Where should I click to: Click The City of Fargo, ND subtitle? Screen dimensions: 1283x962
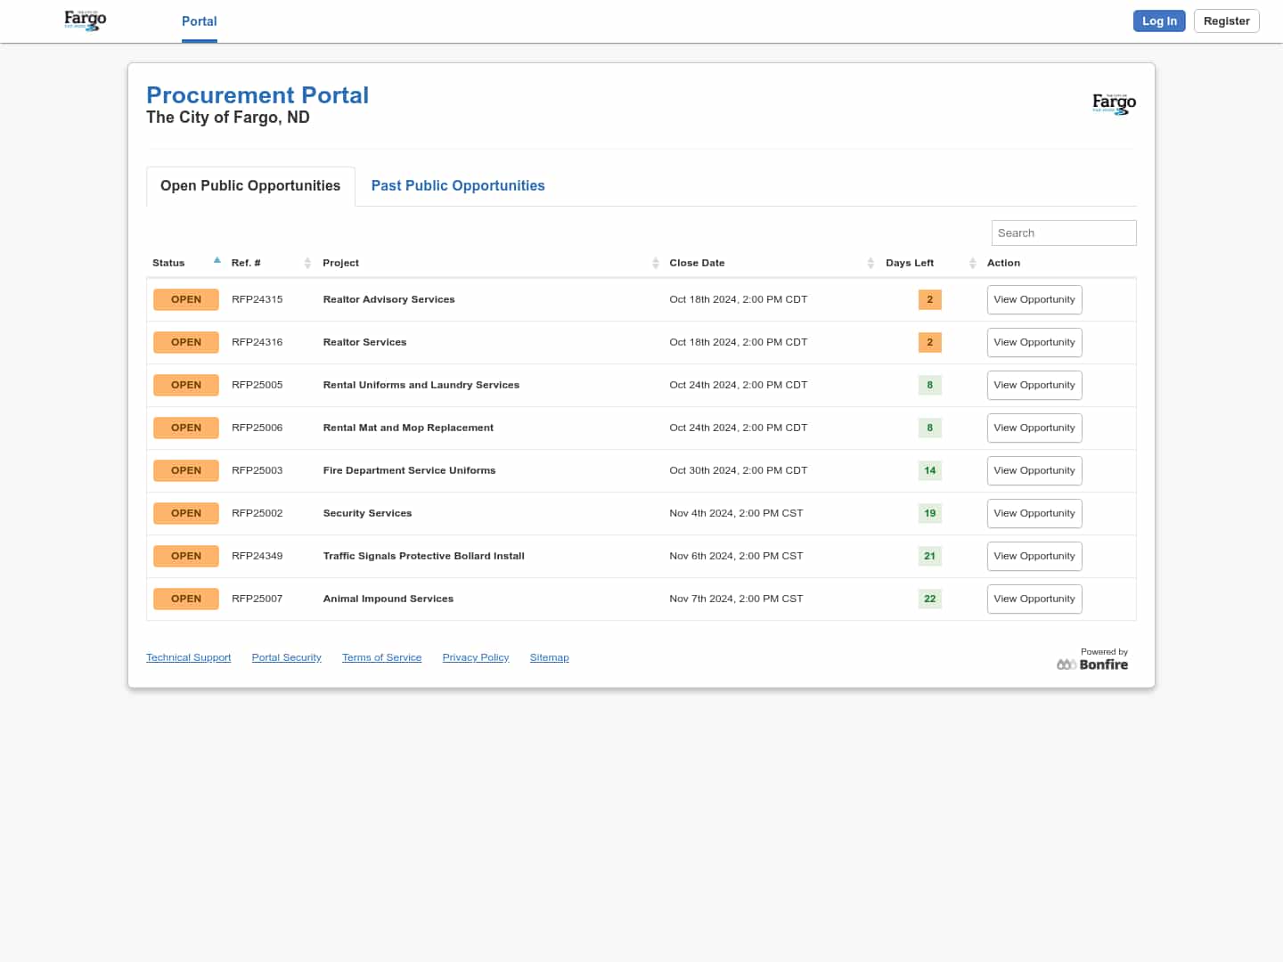tap(228, 118)
